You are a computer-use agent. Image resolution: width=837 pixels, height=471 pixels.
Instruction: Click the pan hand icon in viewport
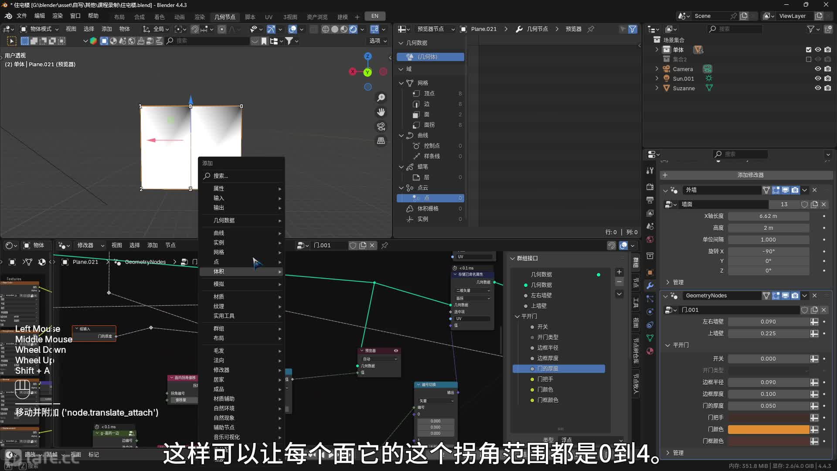coord(381,112)
